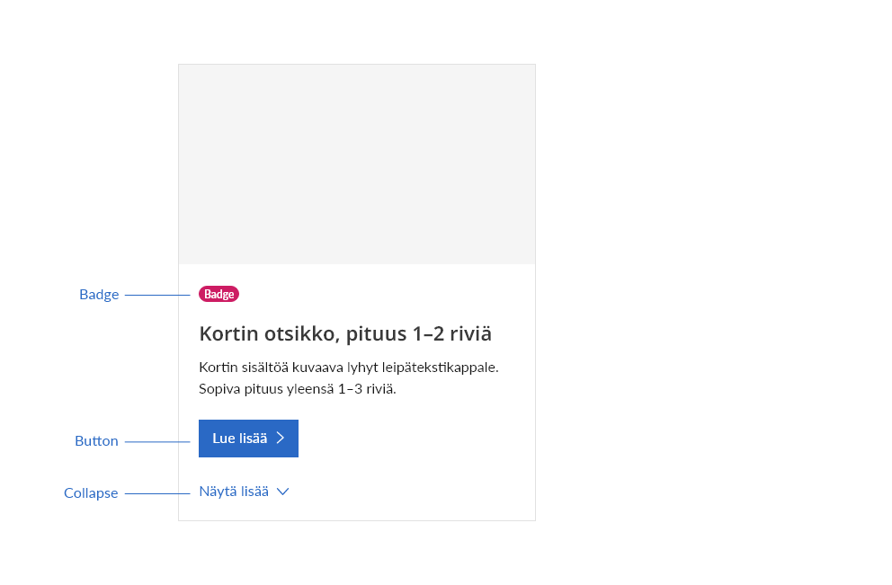This screenshot has width=892, height=585.
Task: Select the gray image placeholder area
Action: point(357,164)
